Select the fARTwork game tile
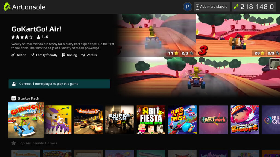This screenshot has height=157, width=280. click(213, 120)
